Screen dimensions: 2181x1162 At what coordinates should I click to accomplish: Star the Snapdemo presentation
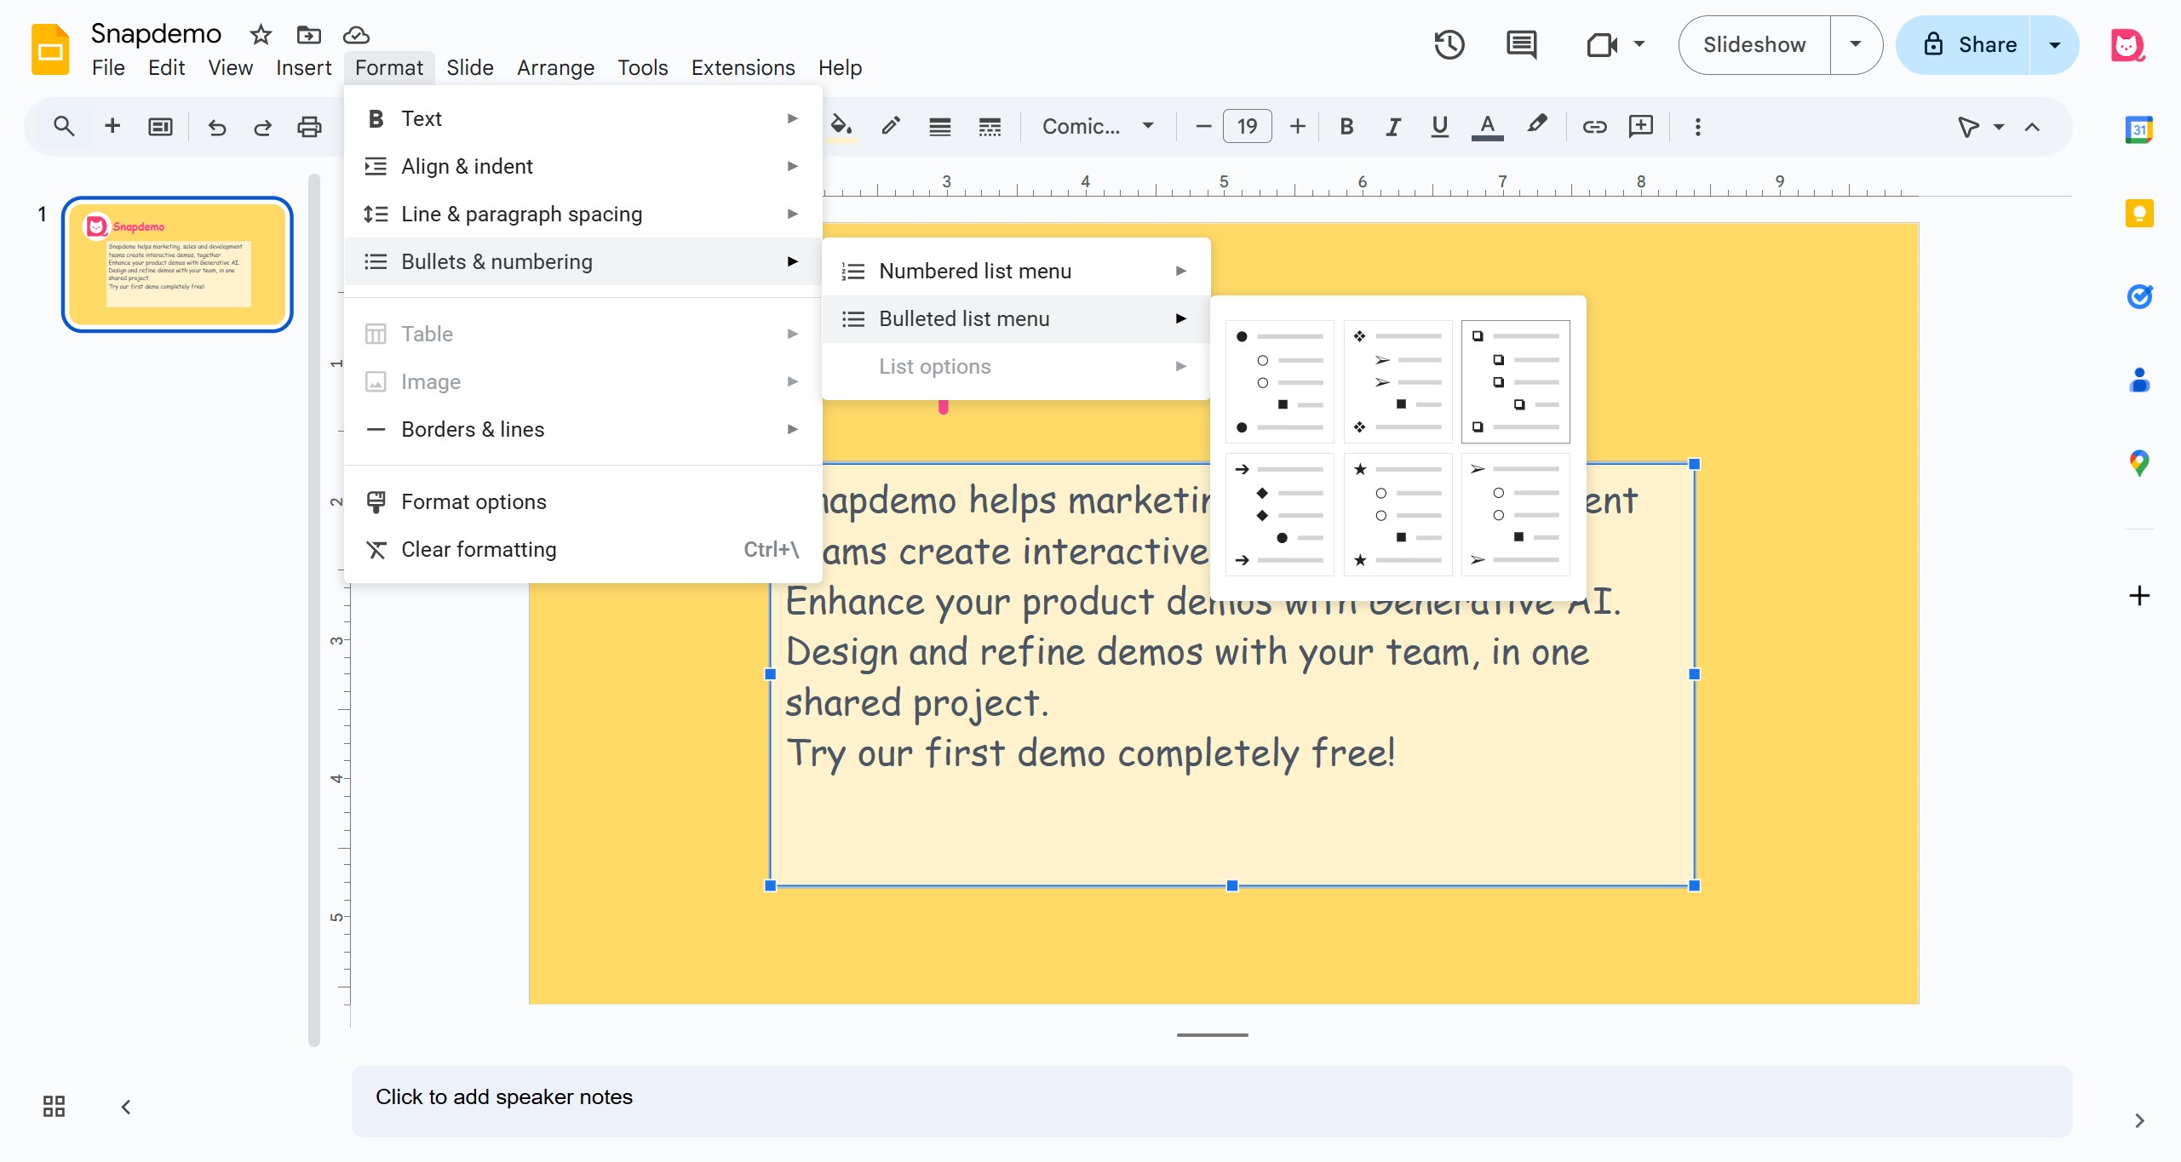click(x=261, y=35)
